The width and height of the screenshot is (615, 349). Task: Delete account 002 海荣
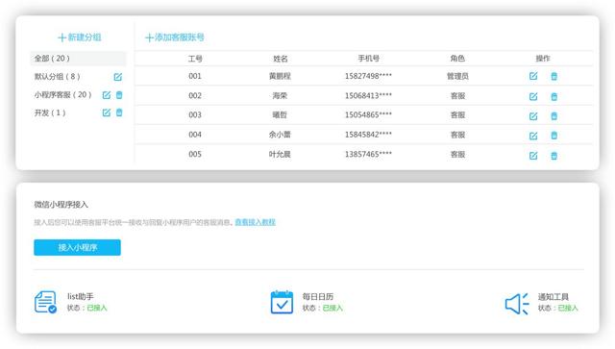(x=553, y=96)
